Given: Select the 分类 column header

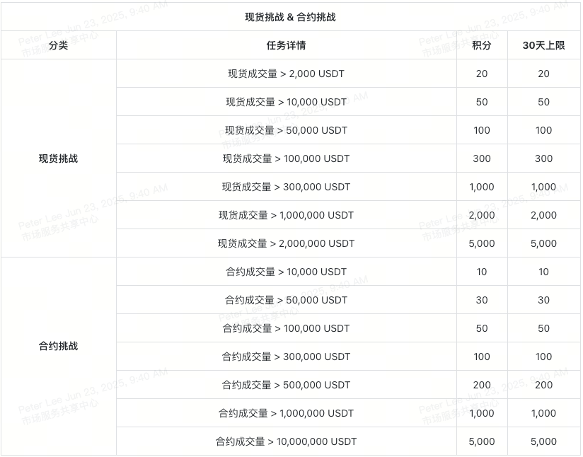Looking at the screenshot, I should [x=59, y=45].
